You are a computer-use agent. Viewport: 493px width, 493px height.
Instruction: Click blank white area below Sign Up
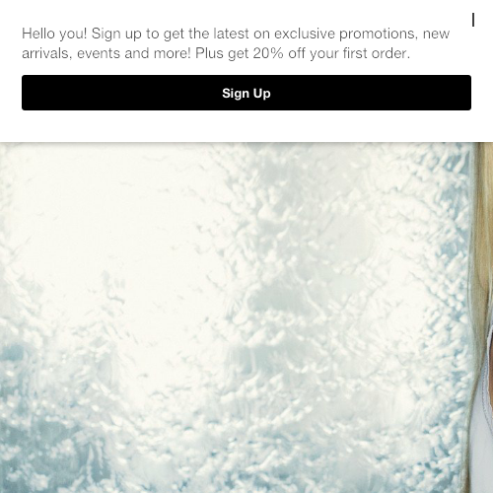click(246, 126)
